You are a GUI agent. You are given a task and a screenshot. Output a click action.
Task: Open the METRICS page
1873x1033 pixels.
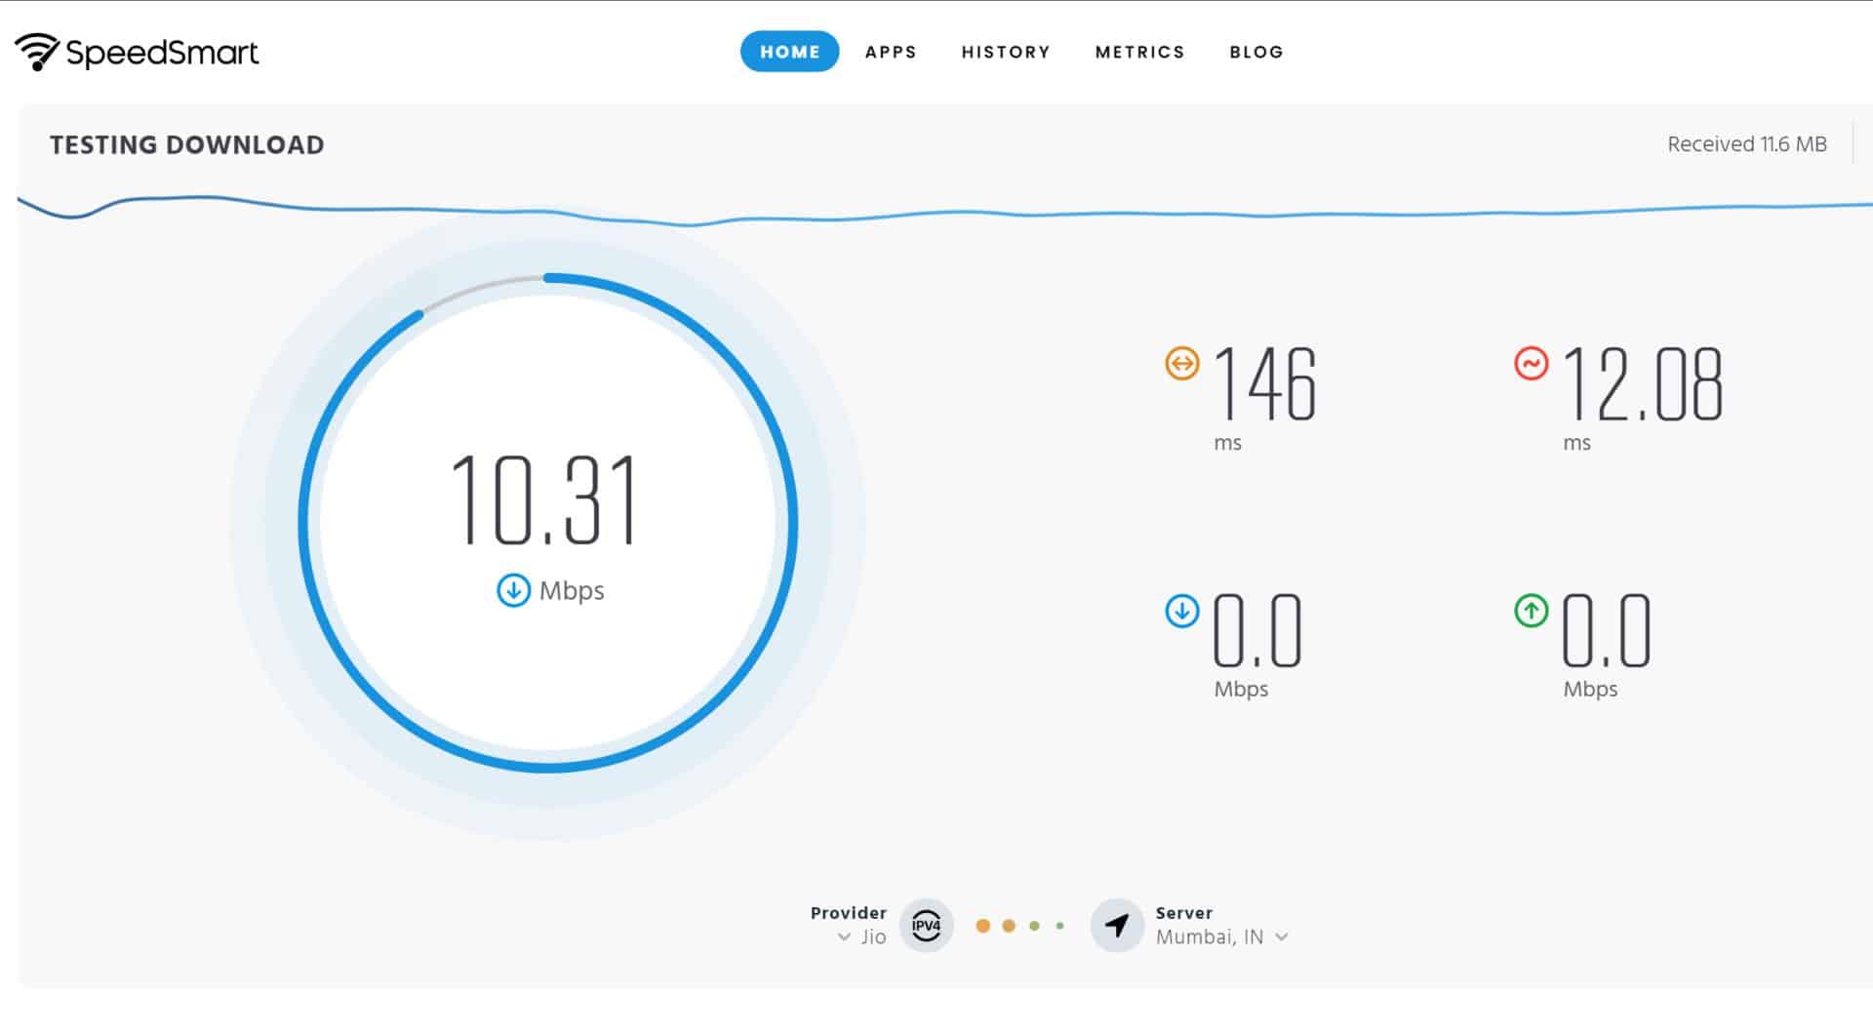tap(1139, 52)
